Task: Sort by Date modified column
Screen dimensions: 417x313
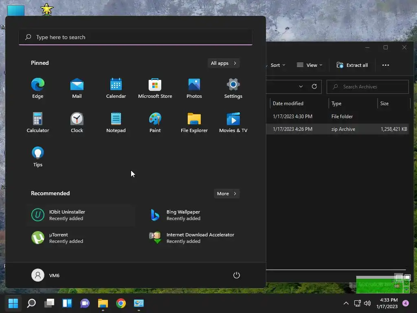Action: click(x=299, y=103)
